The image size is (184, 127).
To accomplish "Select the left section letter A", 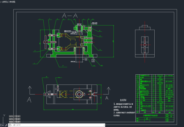I will pos(29,100).
